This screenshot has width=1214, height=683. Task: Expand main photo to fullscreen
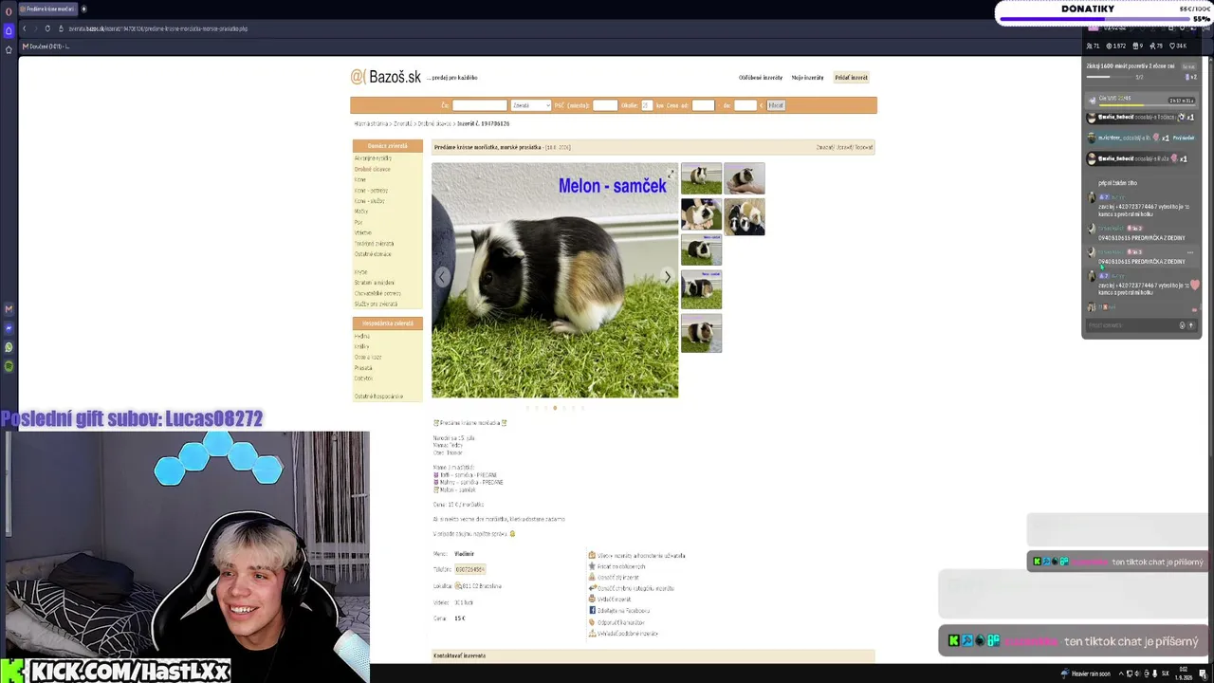[671, 173]
